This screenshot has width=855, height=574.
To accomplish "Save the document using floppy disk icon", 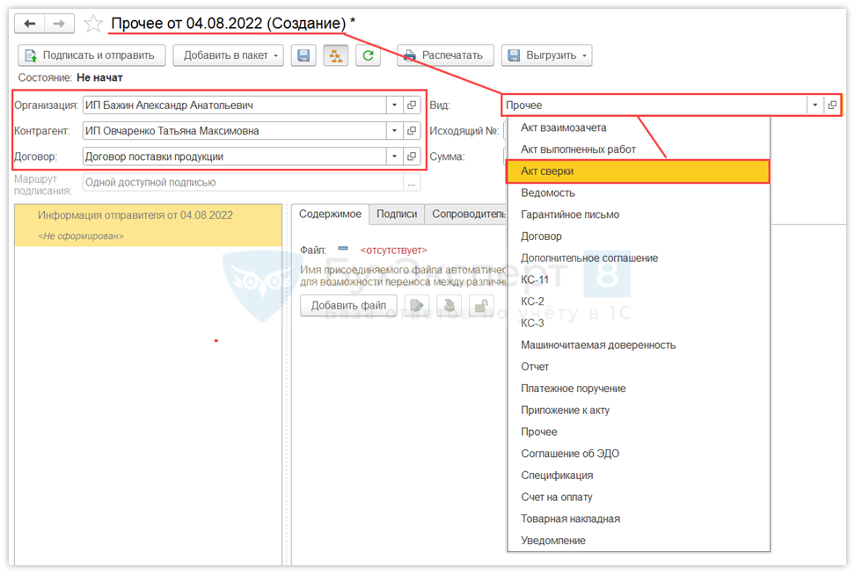I will pos(303,55).
